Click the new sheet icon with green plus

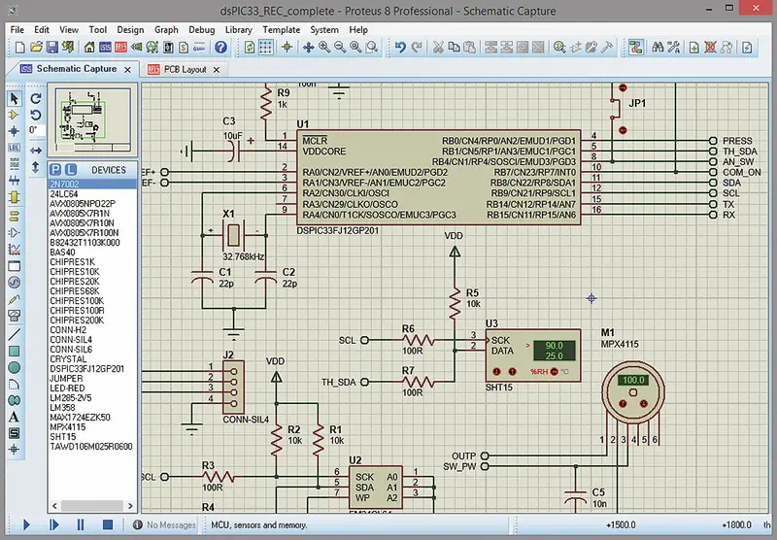pos(694,48)
